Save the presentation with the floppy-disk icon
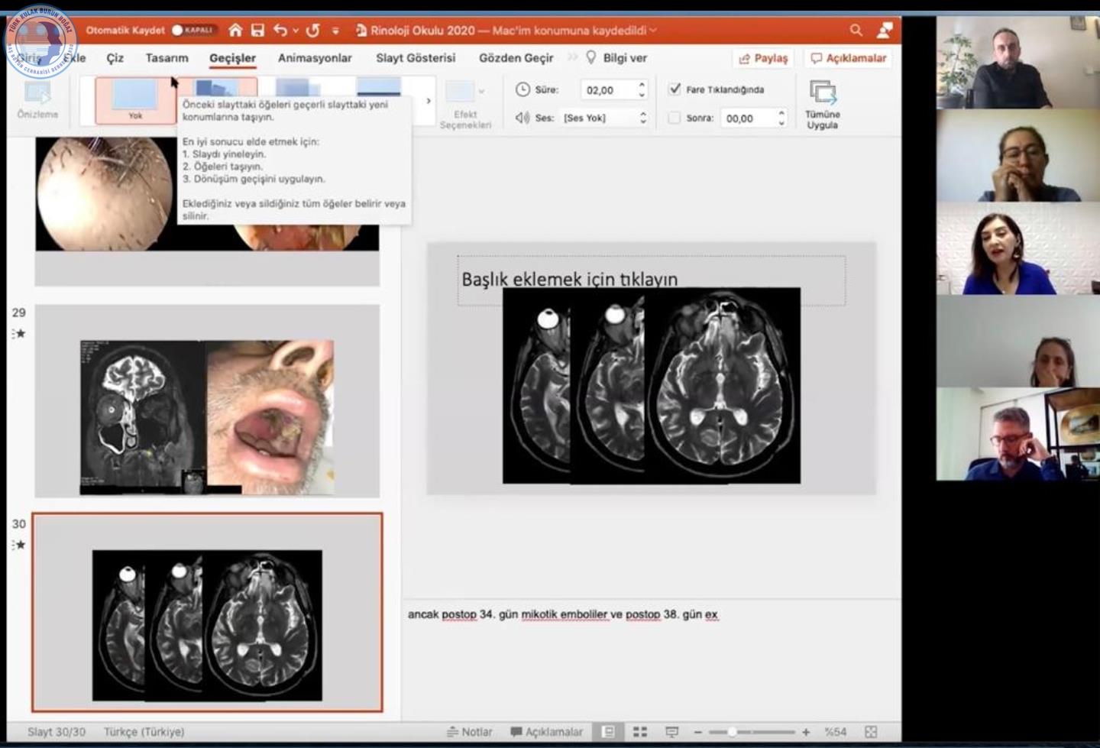The height and width of the screenshot is (748, 1100). point(257,30)
